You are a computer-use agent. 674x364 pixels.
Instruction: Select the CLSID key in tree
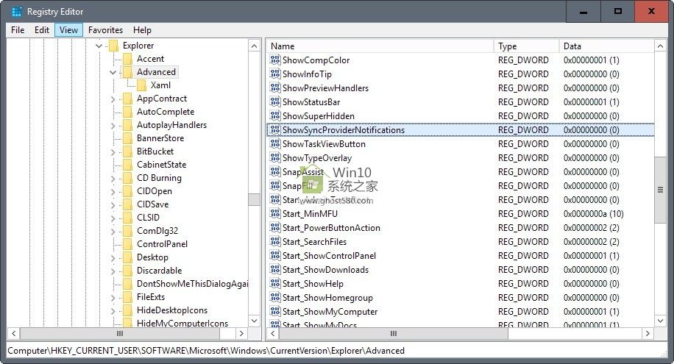tap(148, 218)
